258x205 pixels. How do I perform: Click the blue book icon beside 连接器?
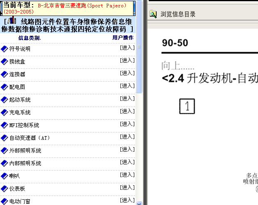[4, 74]
